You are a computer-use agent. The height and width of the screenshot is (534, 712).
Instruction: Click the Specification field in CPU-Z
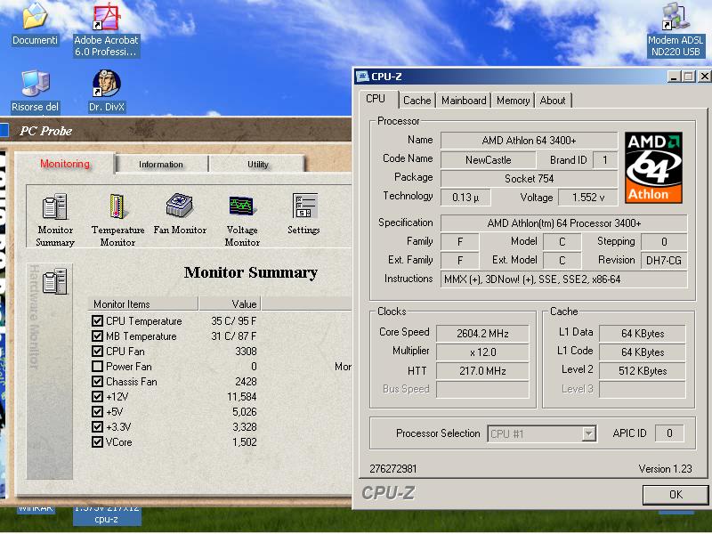pos(564,223)
